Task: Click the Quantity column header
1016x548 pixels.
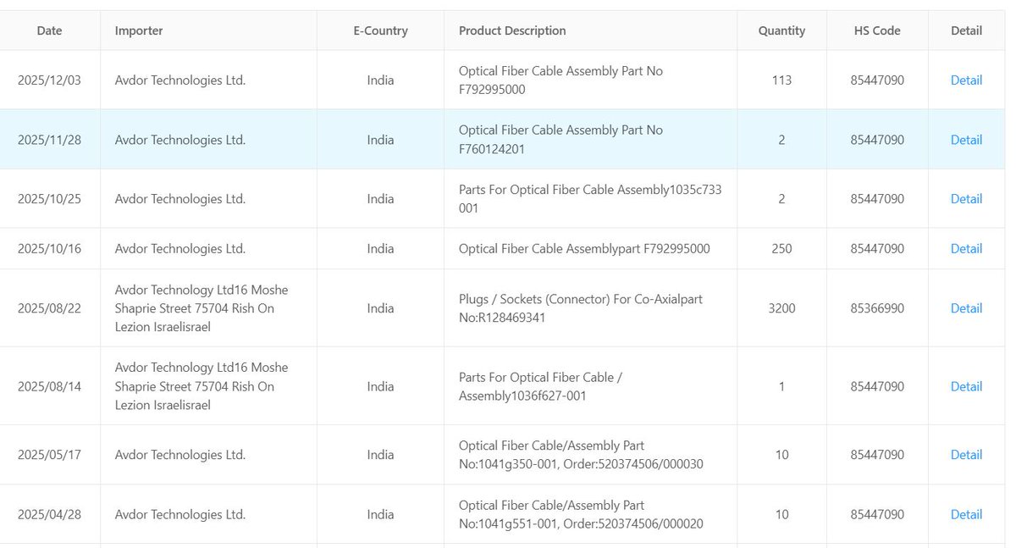Action: [x=781, y=30]
